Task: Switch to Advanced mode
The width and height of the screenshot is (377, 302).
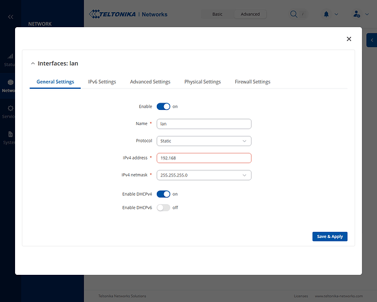Action: (250, 14)
